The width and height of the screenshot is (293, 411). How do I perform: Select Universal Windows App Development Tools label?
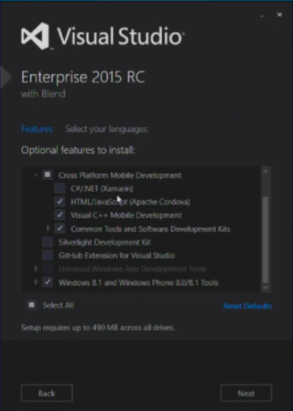(x=132, y=269)
